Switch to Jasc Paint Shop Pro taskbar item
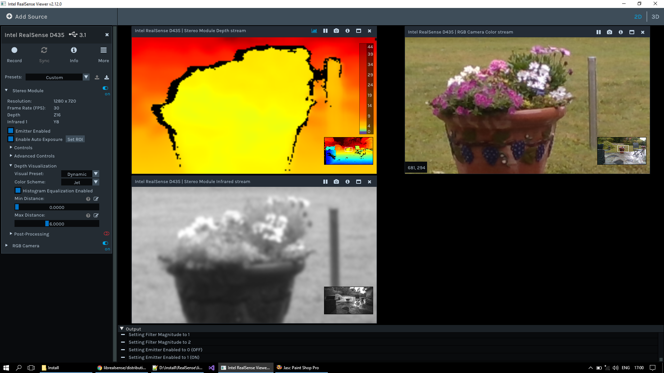 (x=301, y=368)
